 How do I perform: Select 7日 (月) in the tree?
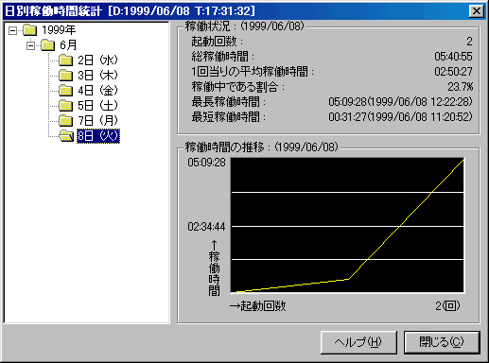click(x=97, y=121)
